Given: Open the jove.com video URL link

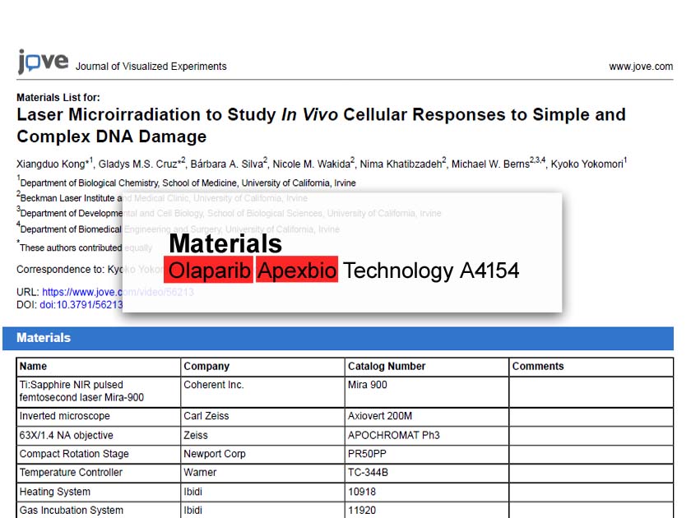Looking at the screenshot, I should [82, 292].
